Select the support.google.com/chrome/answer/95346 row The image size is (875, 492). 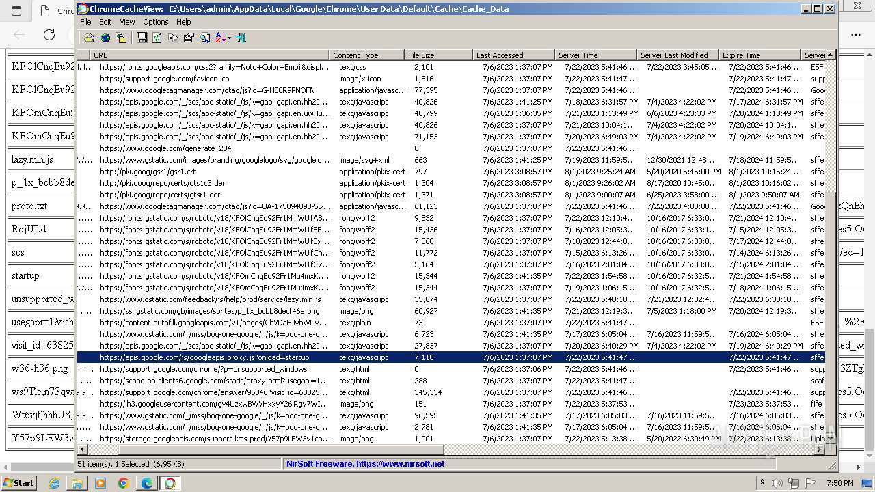click(451, 392)
